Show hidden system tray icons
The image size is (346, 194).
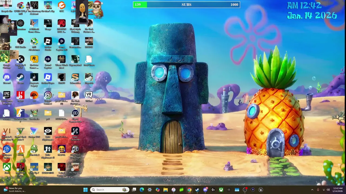(312, 190)
